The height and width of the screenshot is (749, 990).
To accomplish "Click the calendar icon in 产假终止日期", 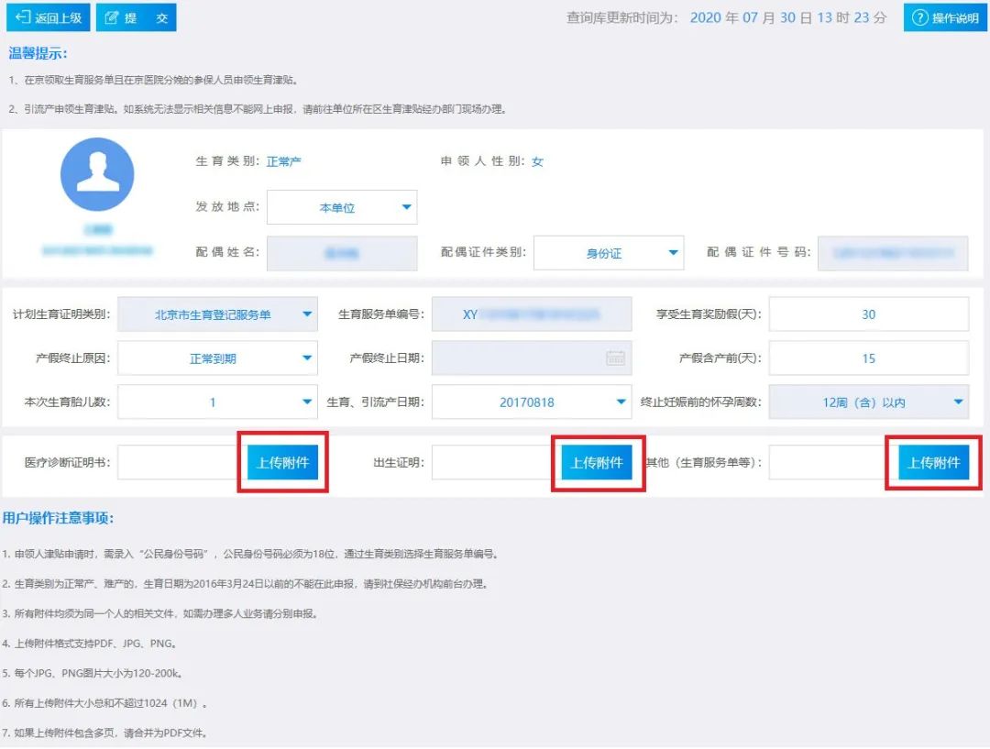I will click(615, 358).
